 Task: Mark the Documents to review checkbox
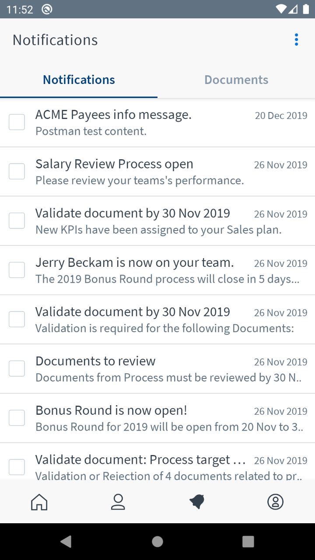tap(17, 368)
